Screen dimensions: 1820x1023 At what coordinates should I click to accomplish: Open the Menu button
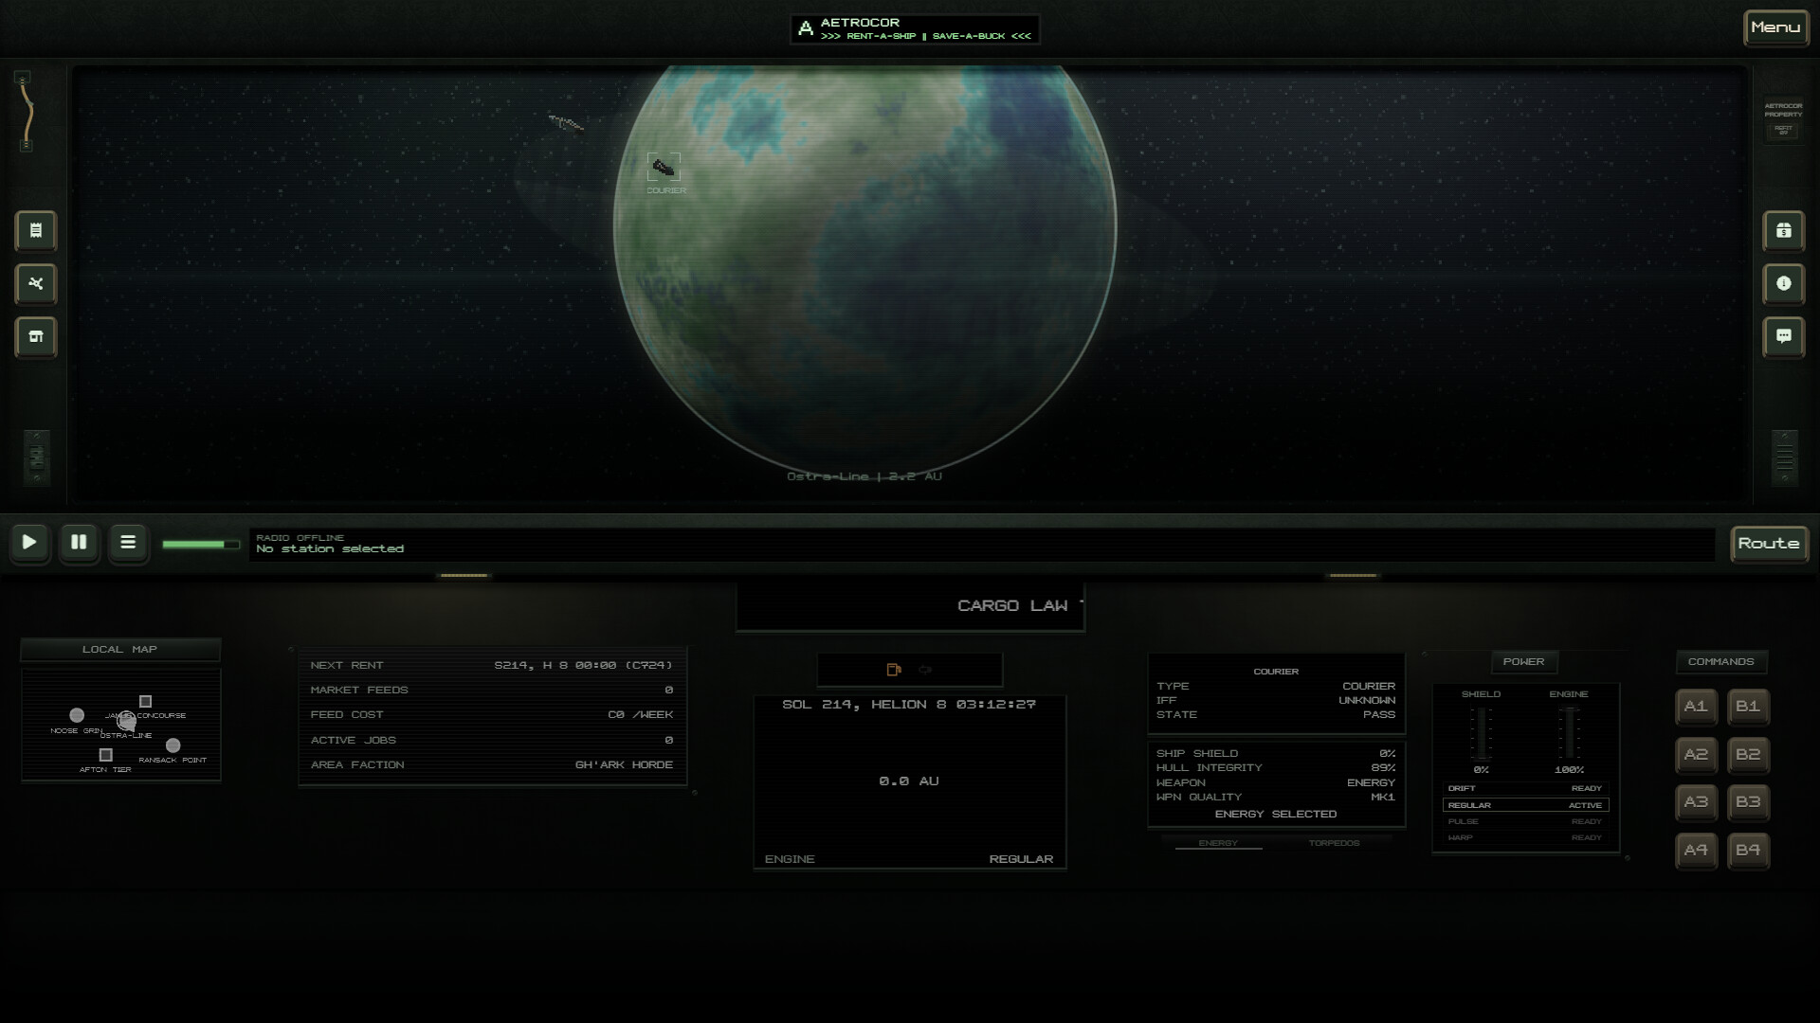(x=1775, y=27)
